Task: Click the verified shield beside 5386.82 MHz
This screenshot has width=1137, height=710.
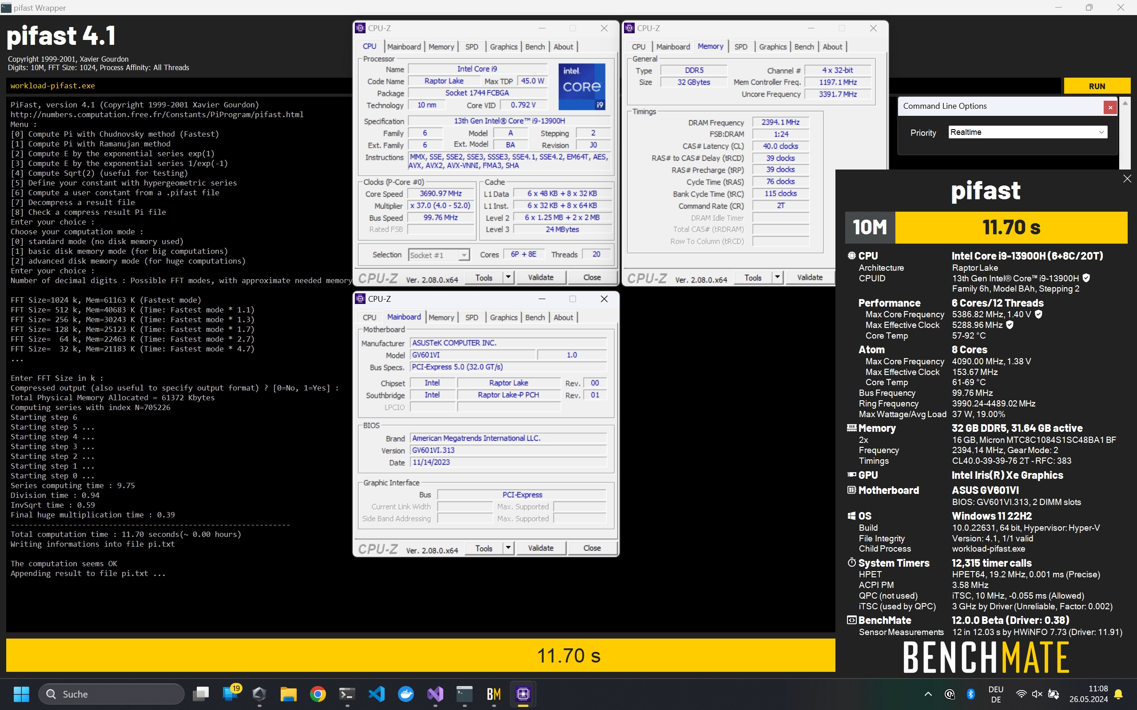Action: click(x=1038, y=314)
